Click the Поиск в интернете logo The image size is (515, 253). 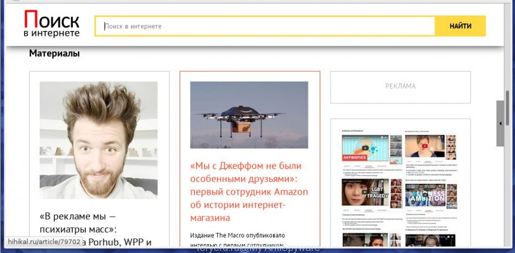tap(51, 24)
